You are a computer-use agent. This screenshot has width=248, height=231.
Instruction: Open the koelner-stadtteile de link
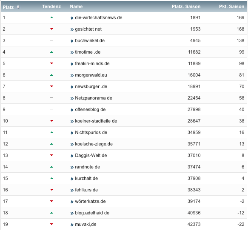[96, 121]
